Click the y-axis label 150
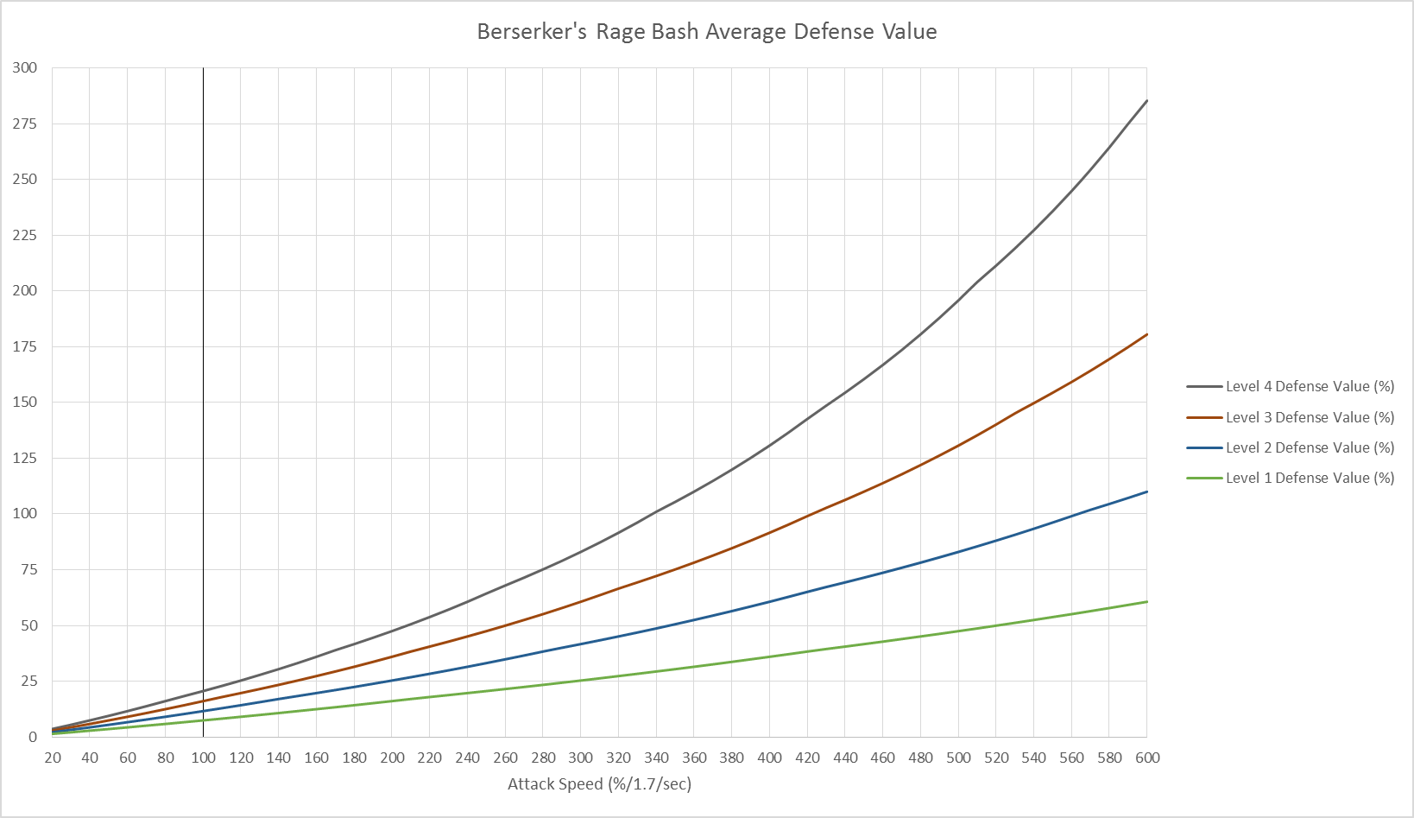Viewport: 1414px width, 818px height. coord(25,402)
